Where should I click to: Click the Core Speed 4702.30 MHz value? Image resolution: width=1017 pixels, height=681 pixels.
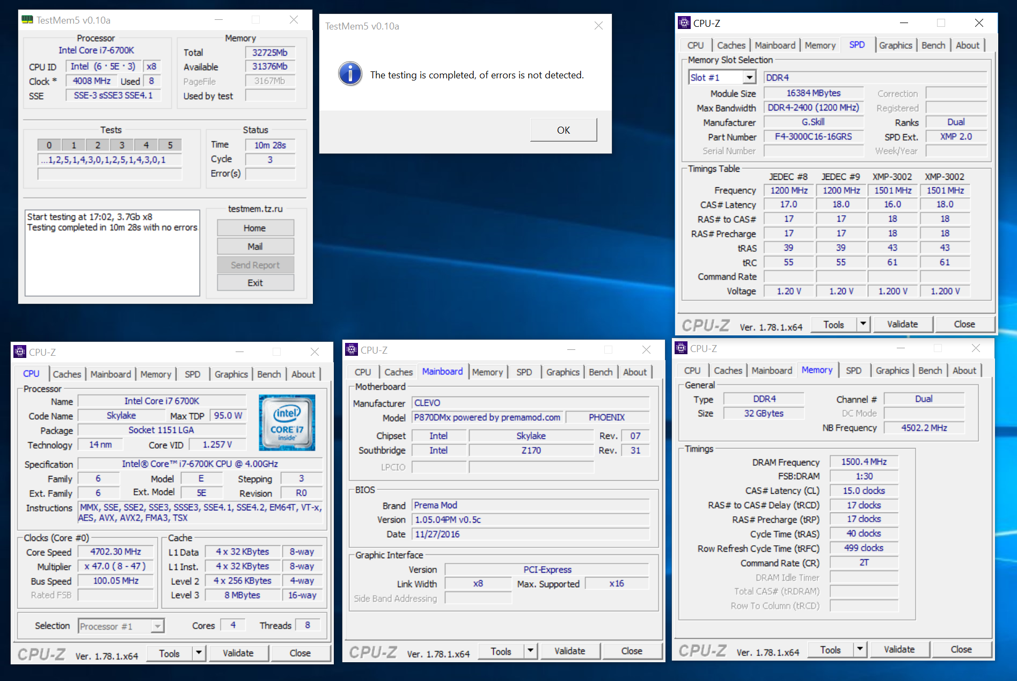tap(116, 552)
